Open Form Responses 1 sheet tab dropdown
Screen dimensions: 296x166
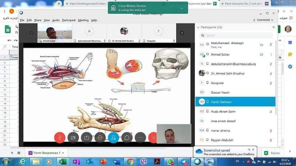click(63, 153)
